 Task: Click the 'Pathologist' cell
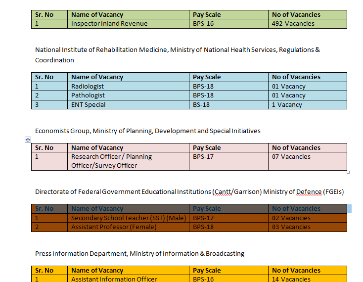point(128,95)
